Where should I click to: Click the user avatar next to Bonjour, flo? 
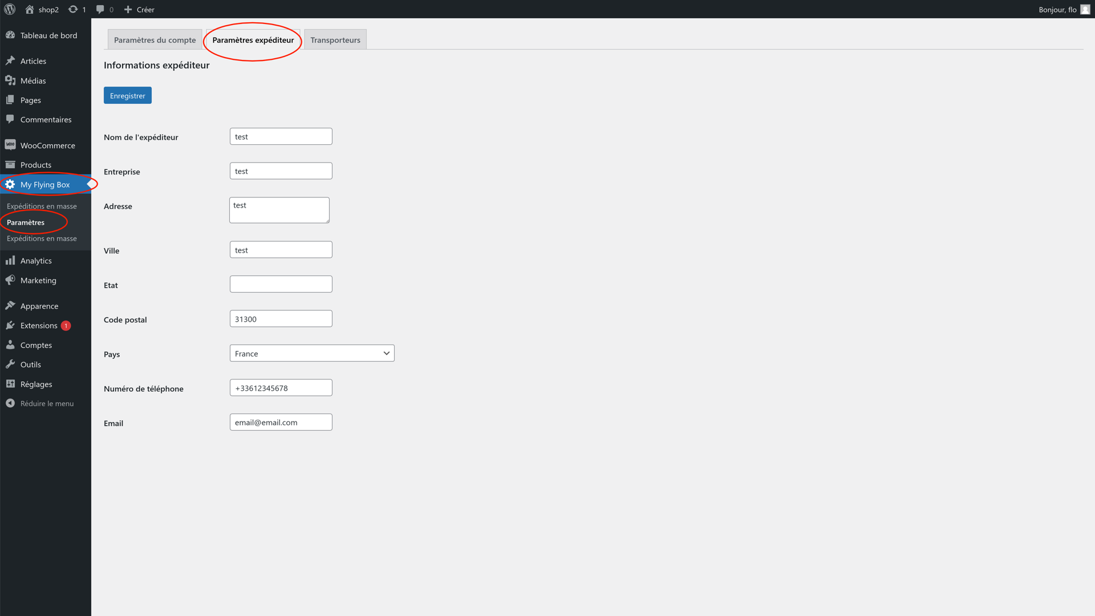pos(1085,9)
